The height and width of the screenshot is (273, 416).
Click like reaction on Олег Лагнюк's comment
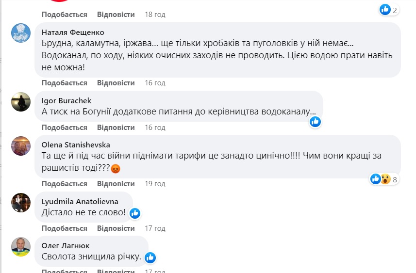pos(150,257)
